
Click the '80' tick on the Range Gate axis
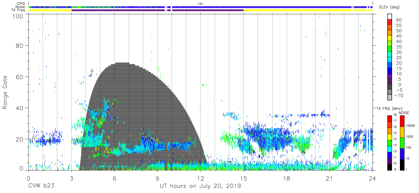click(x=20, y=45)
